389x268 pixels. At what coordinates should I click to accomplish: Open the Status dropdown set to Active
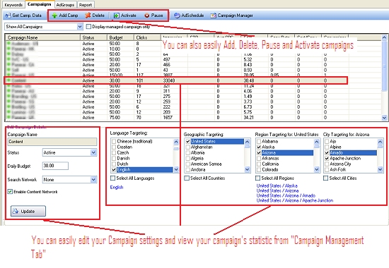(93, 152)
